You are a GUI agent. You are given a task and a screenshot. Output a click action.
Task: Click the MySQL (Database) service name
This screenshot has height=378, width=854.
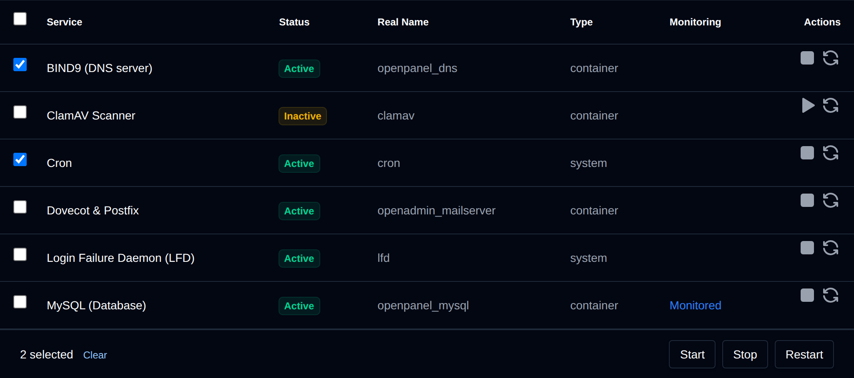point(96,306)
